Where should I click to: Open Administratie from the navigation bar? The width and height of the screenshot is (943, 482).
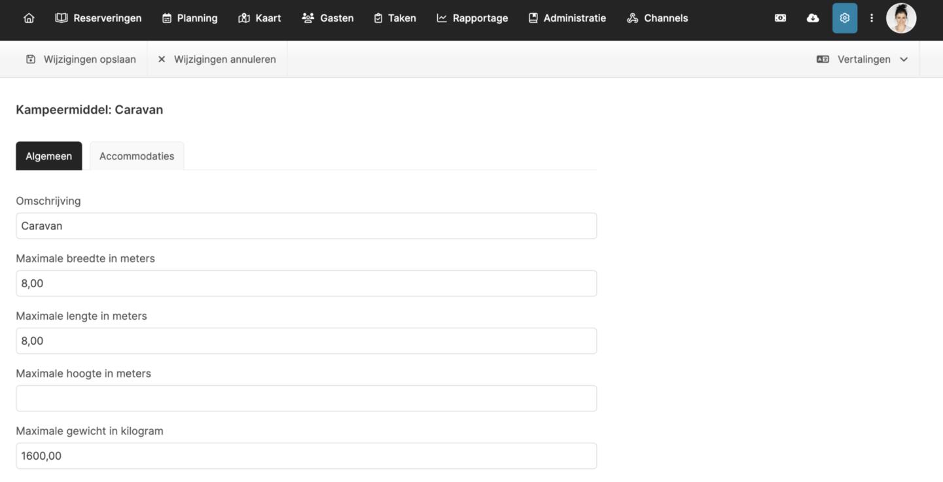tap(567, 18)
